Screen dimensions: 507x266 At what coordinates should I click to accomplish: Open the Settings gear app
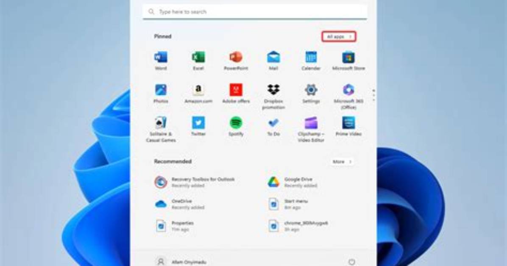coord(311,94)
